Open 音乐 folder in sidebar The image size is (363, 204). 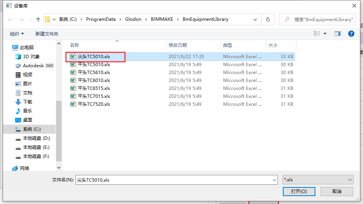pos(27,111)
